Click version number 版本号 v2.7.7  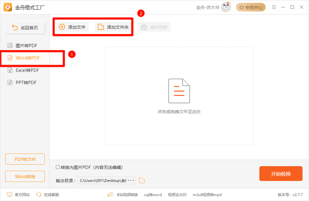pos(290,195)
